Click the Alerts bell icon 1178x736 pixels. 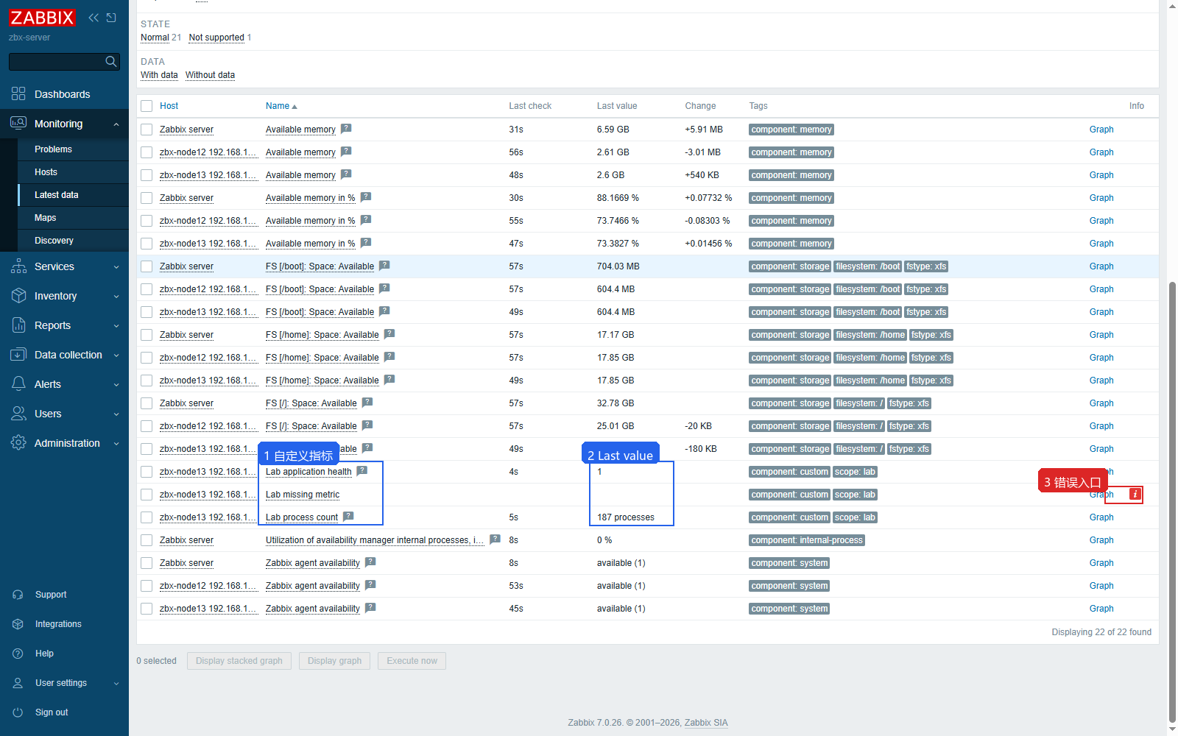click(x=18, y=384)
